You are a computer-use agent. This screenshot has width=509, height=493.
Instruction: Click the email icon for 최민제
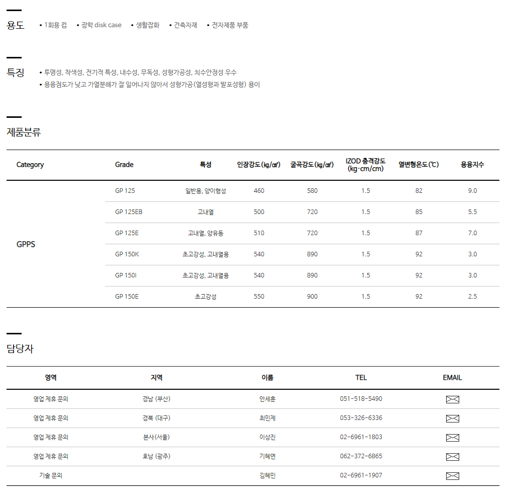[452, 418]
